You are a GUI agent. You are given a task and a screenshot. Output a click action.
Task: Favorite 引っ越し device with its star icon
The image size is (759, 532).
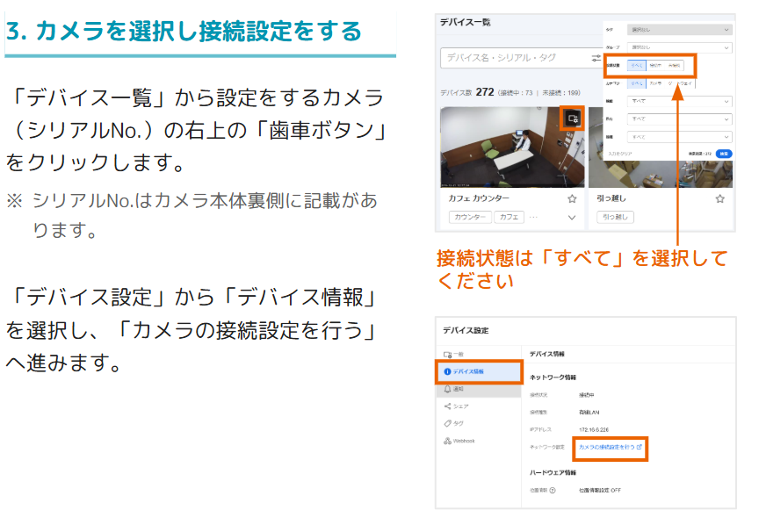click(x=720, y=198)
